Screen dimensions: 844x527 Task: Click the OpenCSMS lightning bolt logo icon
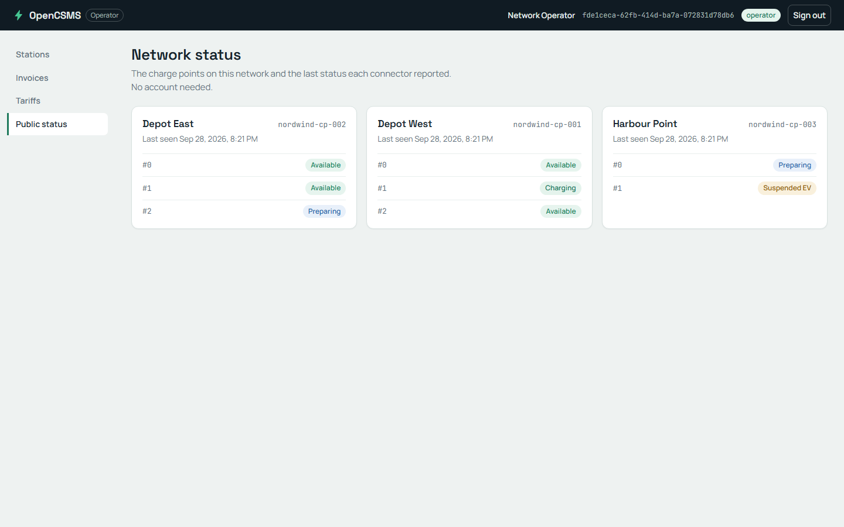pyautogui.click(x=19, y=15)
